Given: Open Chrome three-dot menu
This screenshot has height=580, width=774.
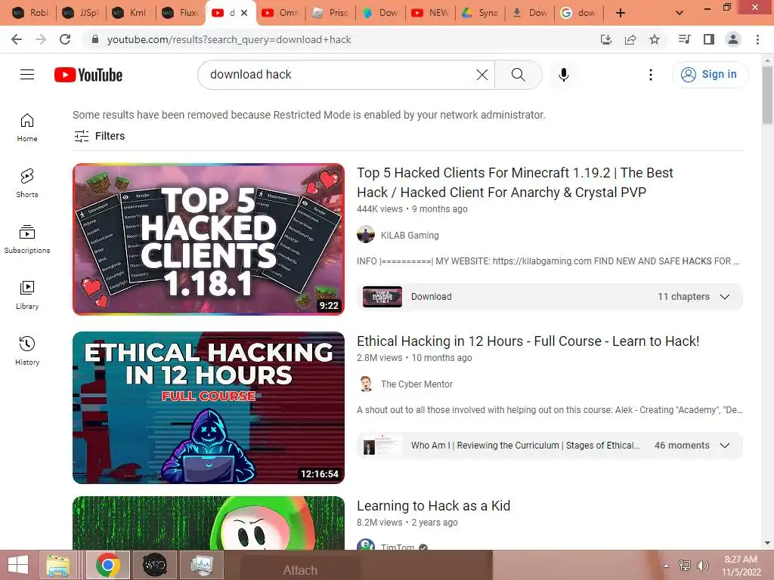Looking at the screenshot, I should [x=757, y=39].
